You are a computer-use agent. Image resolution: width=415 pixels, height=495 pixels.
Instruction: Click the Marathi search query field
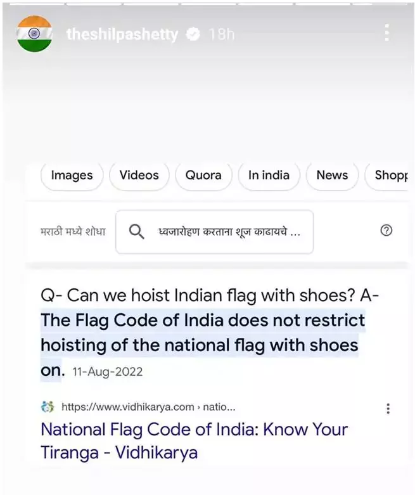228,231
